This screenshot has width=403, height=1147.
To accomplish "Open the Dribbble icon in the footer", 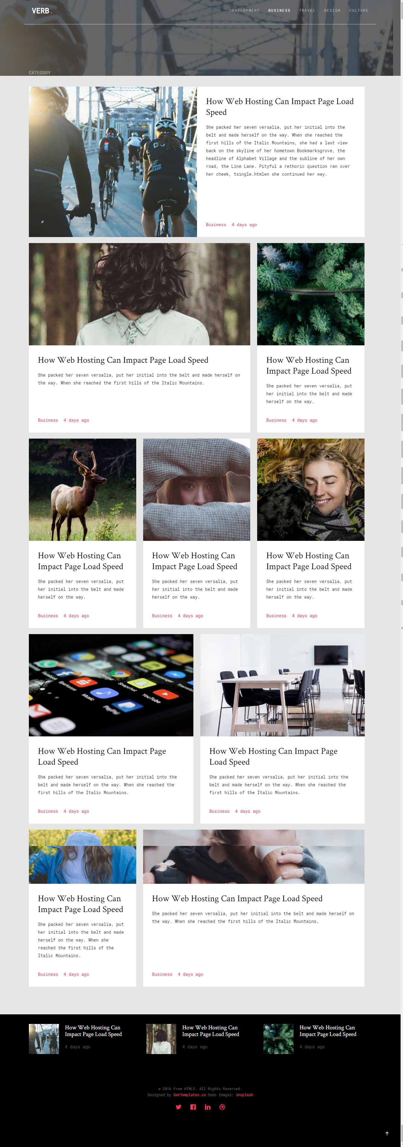I will click(222, 1107).
